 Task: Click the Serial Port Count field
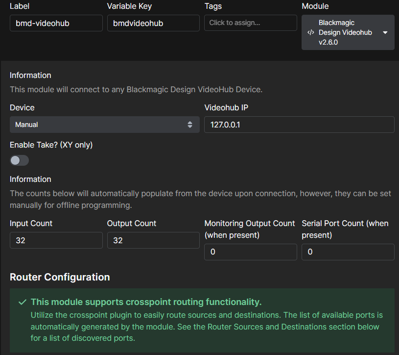(x=348, y=252)
